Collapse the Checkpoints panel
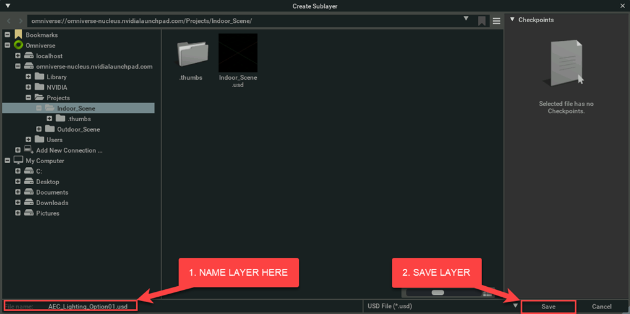630x314 pixels. tap(512, 20)
